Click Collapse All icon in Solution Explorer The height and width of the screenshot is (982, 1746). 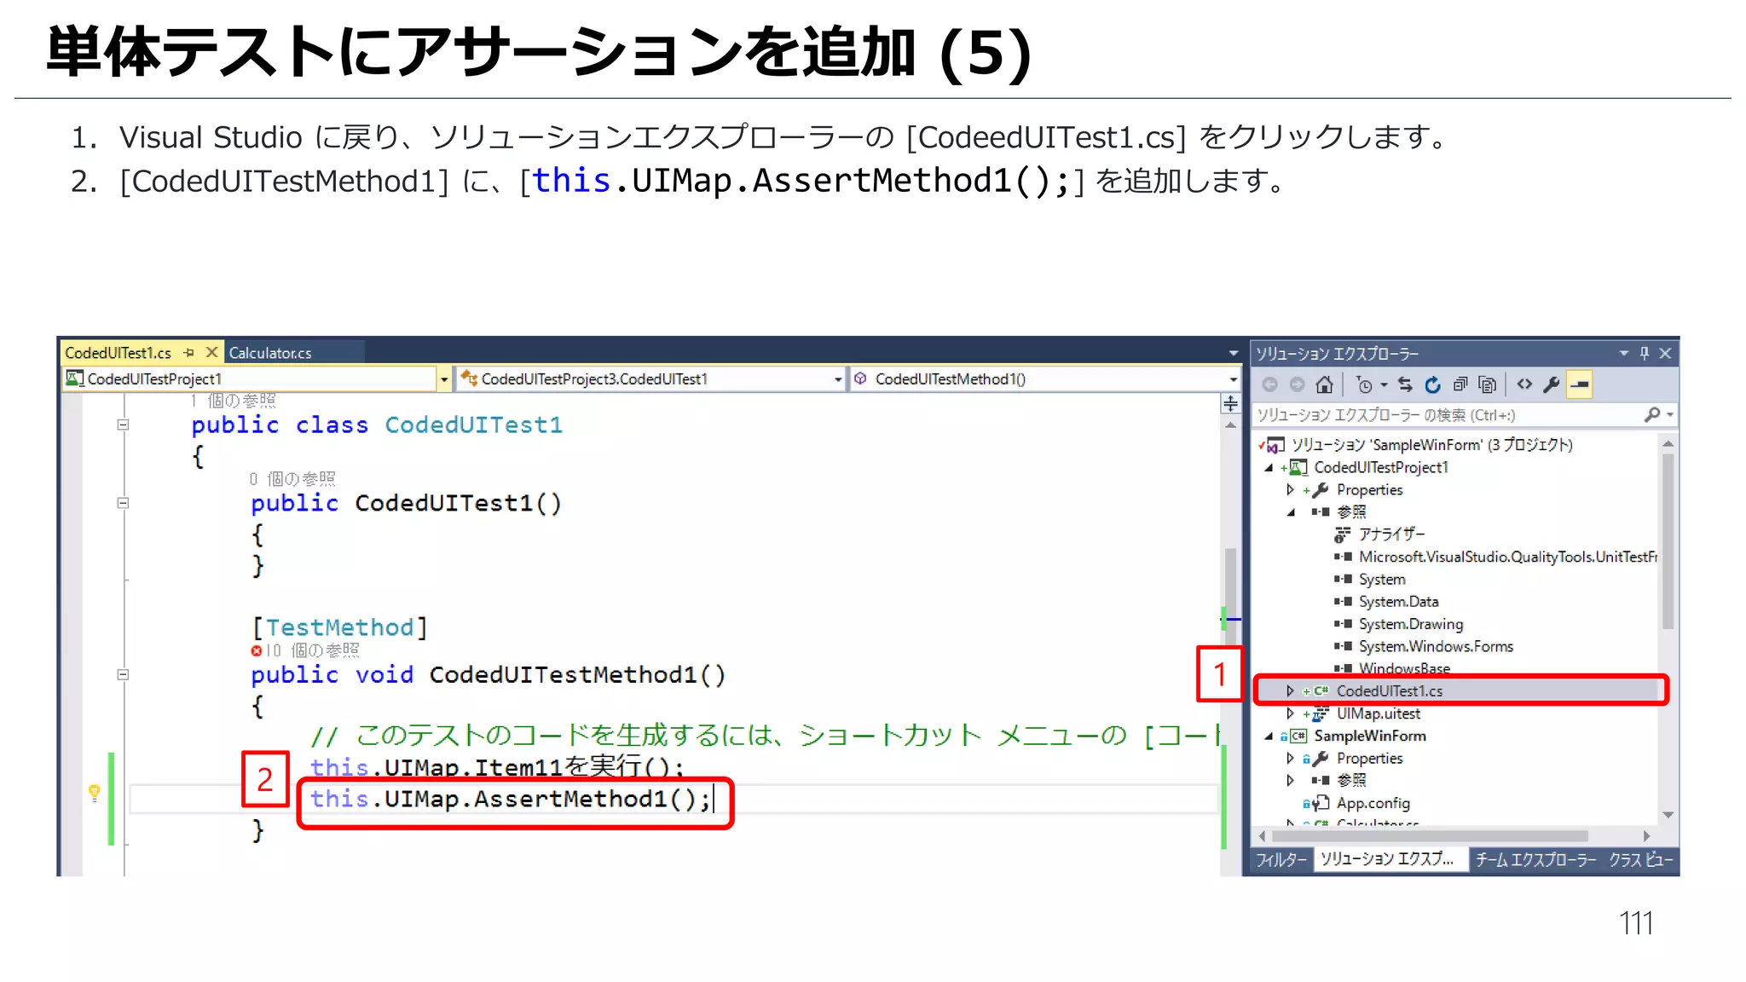1460,385
